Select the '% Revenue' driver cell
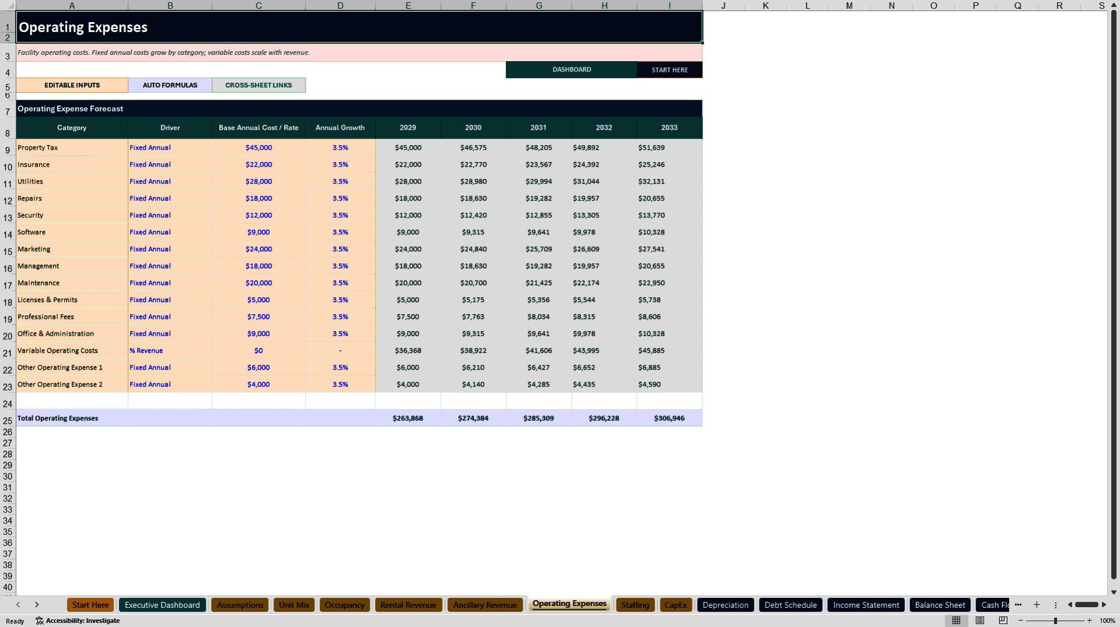Image resolution: width=1120 pixels, height=627 pixels. click(170, 350)
